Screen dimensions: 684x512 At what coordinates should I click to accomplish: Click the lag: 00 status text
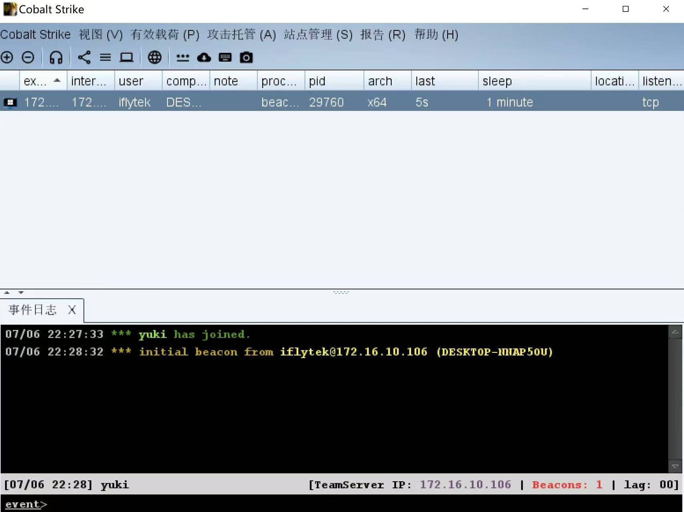[x=651, y=485]
